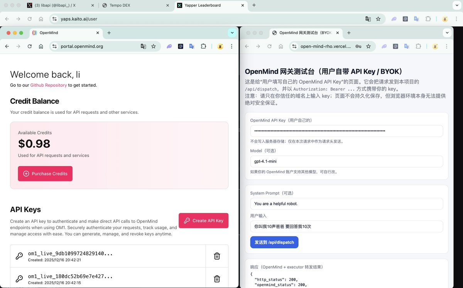Open a new tab in the Yapper Leaderboard window
This screenshot has height=288, width=463.
tap(254, 5)
